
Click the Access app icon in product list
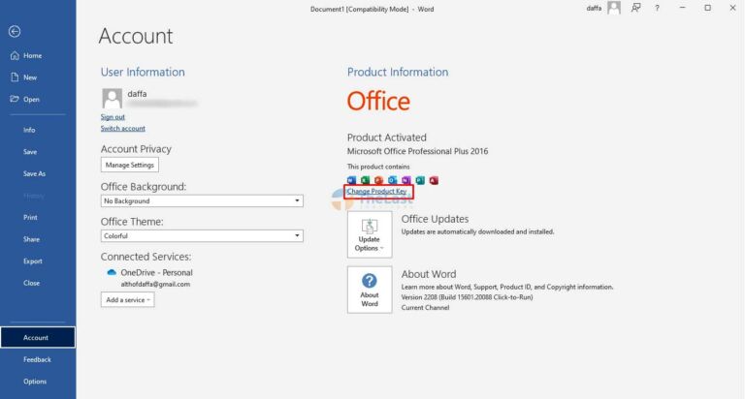coord(434,180)
